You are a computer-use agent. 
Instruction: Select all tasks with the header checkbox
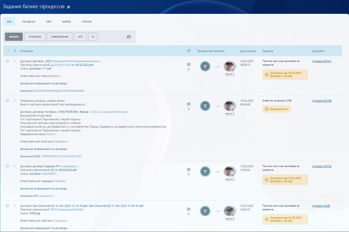pyautogui.click(x=7, y=51)
